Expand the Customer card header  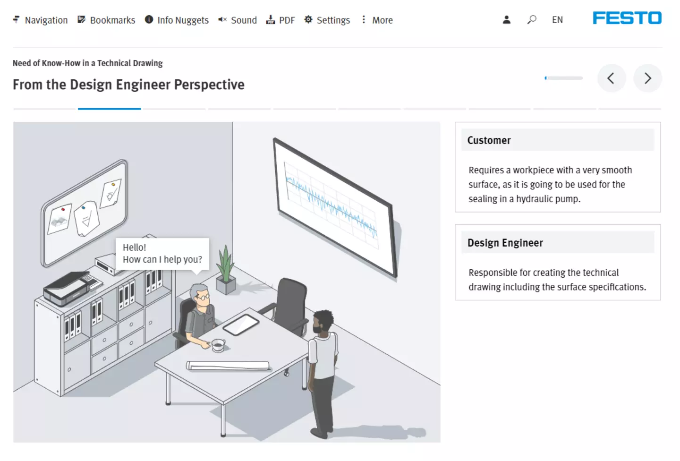[557, 140]
